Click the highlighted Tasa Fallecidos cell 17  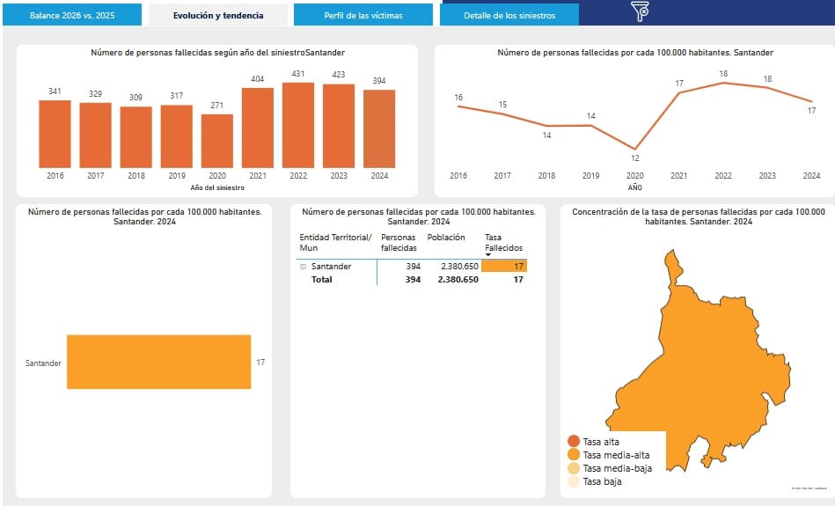coord(505,267)
